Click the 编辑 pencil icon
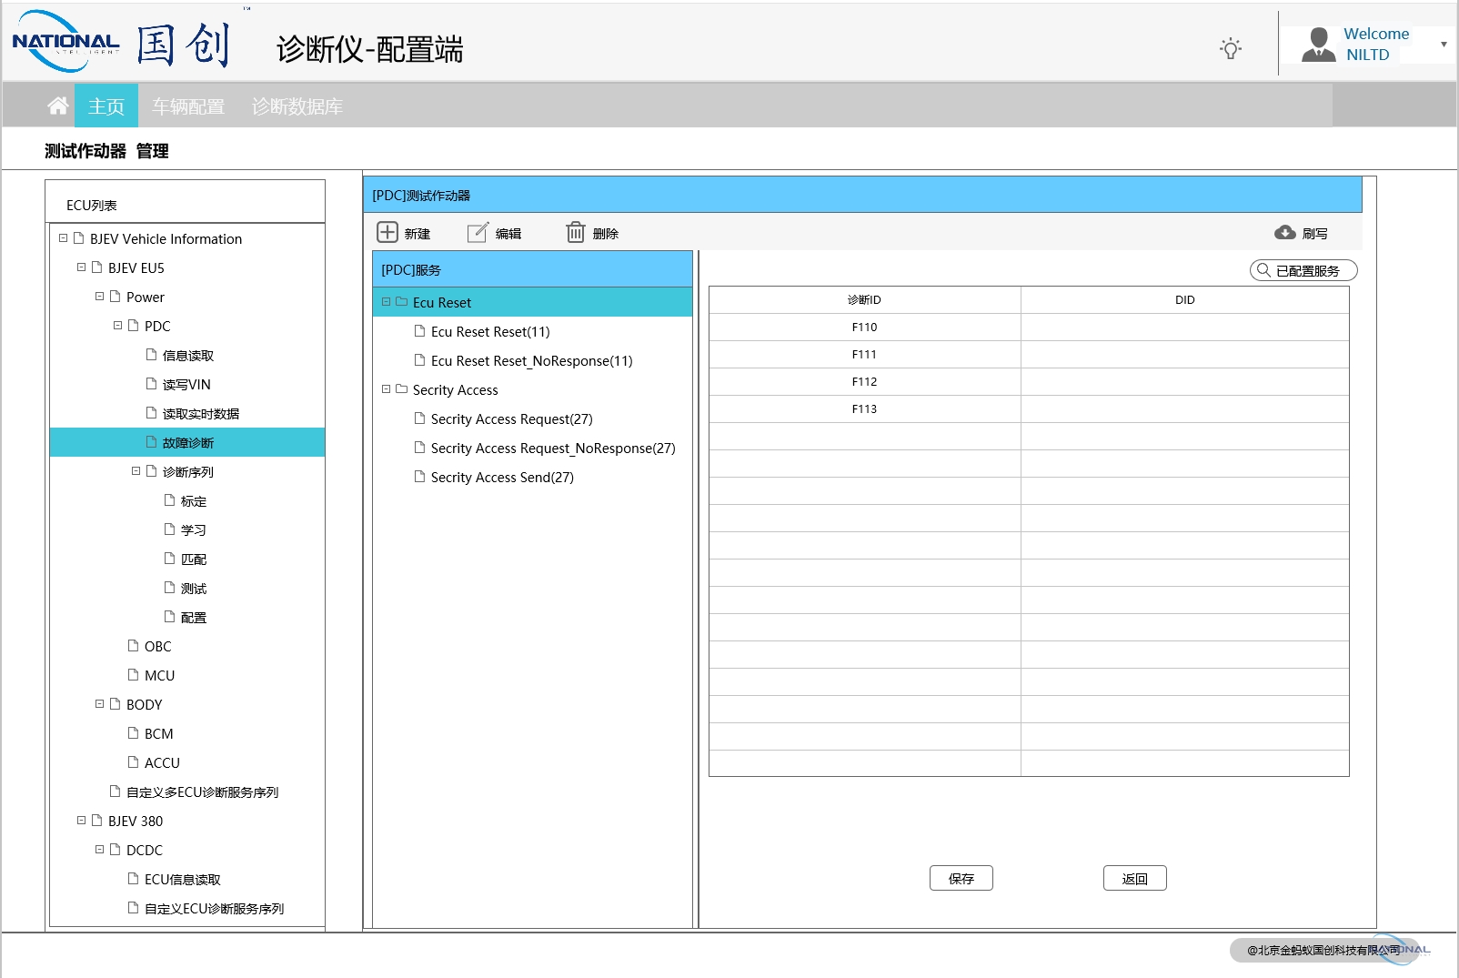 coord(478,233)
